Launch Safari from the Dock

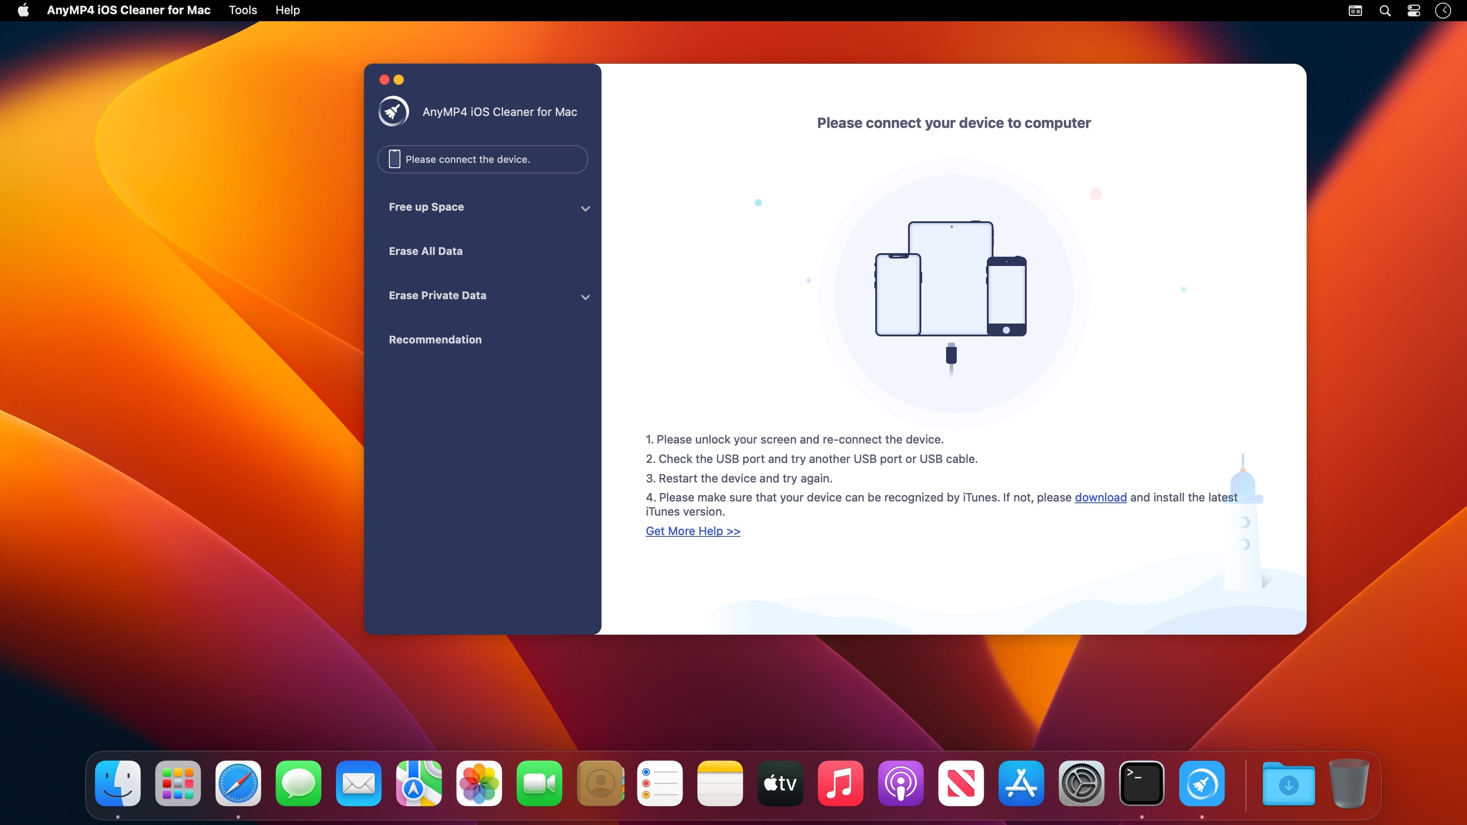tap(238, 783)
